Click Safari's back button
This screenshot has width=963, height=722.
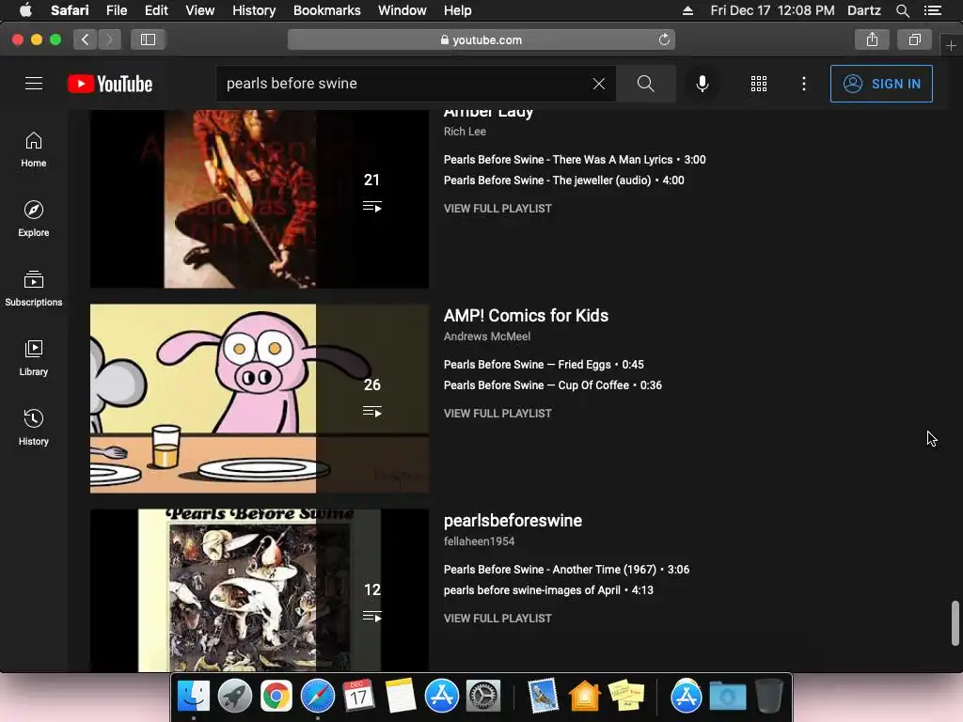pyautogui.click(x=86, y=39)
